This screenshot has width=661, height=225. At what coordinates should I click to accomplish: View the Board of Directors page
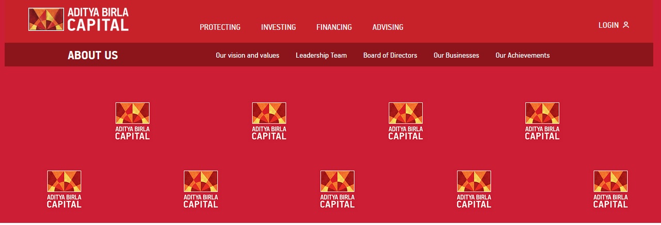tap(390, 55)
